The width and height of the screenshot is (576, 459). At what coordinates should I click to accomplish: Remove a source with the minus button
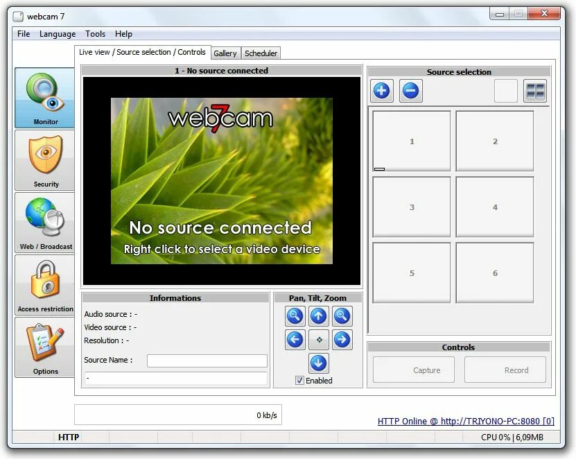(411, 91)
